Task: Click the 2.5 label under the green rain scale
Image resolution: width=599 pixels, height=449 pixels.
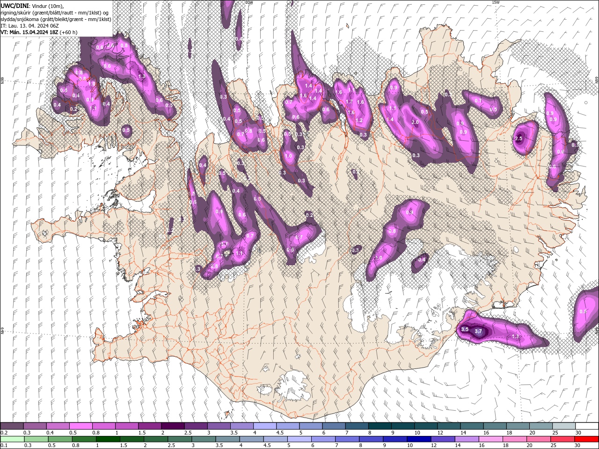Action: coord(172,446)
